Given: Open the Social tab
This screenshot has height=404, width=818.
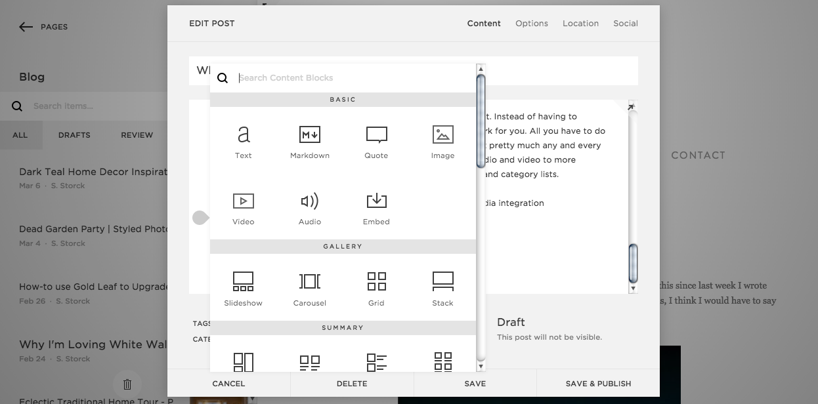Looking at the screenshot, I should coord(625,24).
